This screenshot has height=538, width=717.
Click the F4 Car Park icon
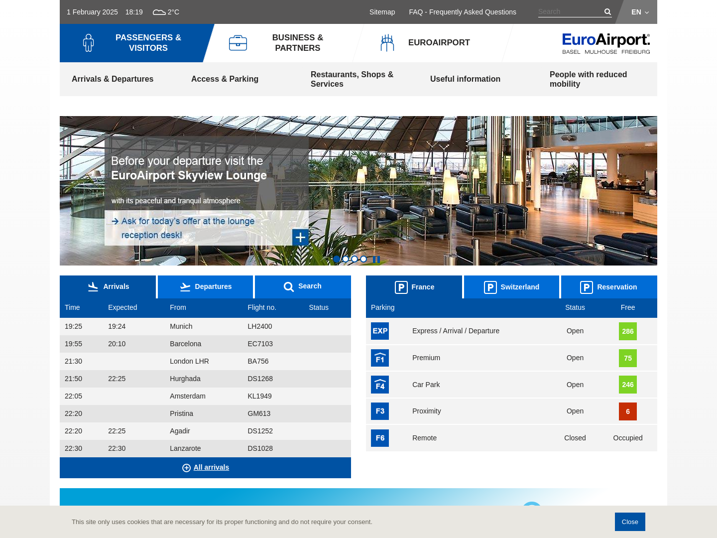380,385
